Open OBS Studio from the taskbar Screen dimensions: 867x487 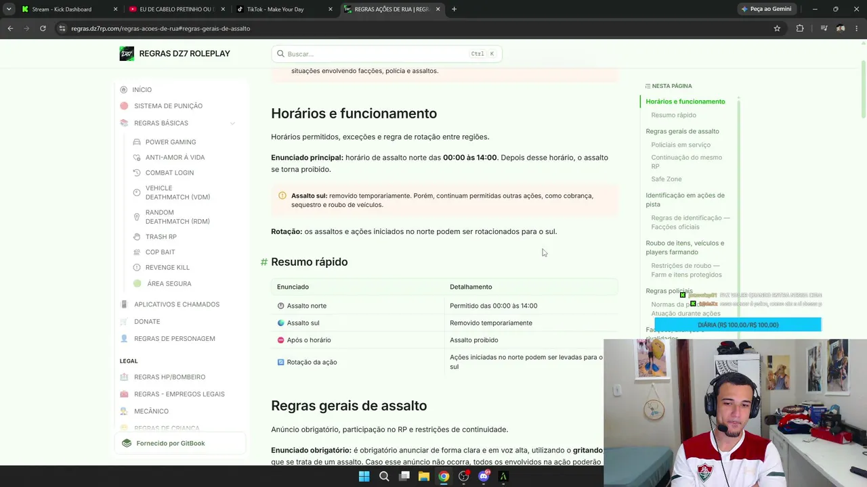pos(463,476)
